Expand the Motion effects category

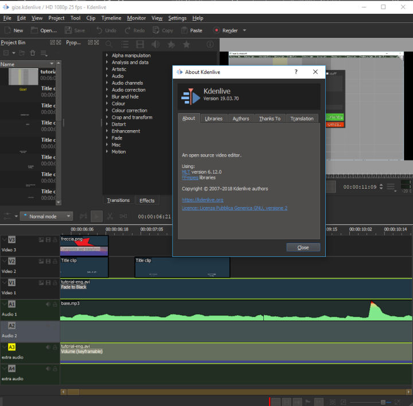[x=107, y=151]
